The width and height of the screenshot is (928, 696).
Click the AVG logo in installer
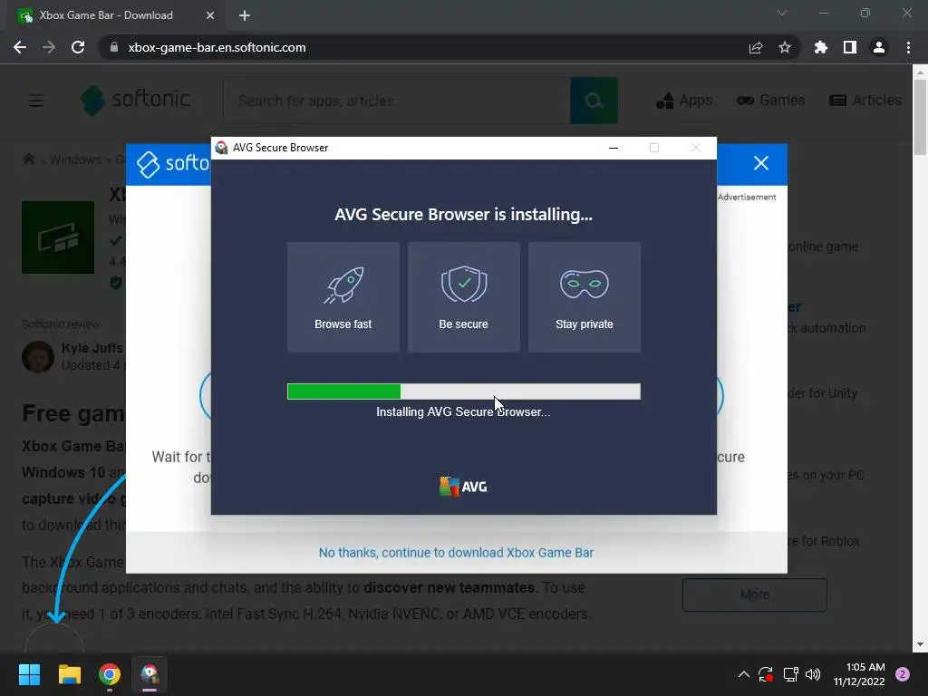(463, 487)
